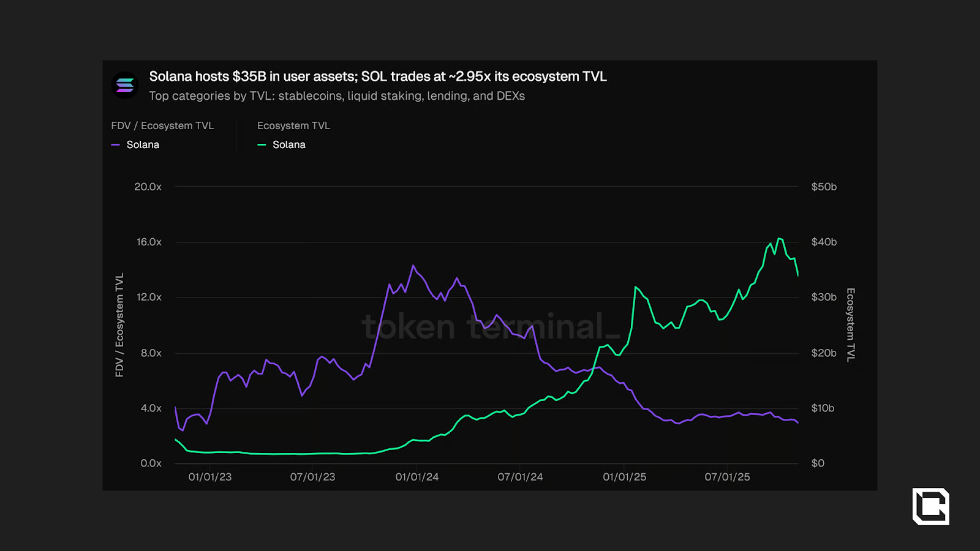Click the 01/01/24 x-axis date label
The image size is (980, 551).
(417, 477)
